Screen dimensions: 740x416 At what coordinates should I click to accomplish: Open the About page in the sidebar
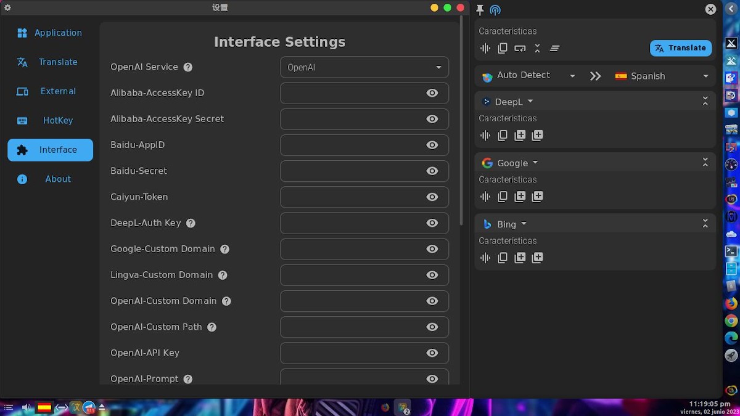click(50, 179)
